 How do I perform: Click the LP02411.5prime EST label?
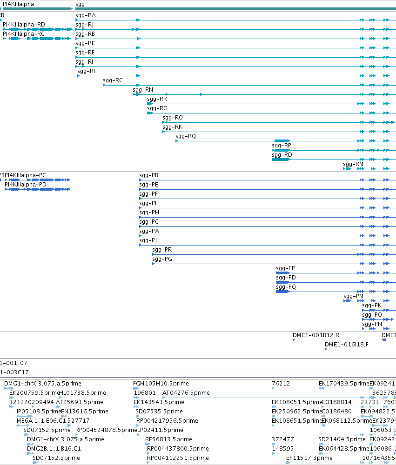(x=160, y=430)
